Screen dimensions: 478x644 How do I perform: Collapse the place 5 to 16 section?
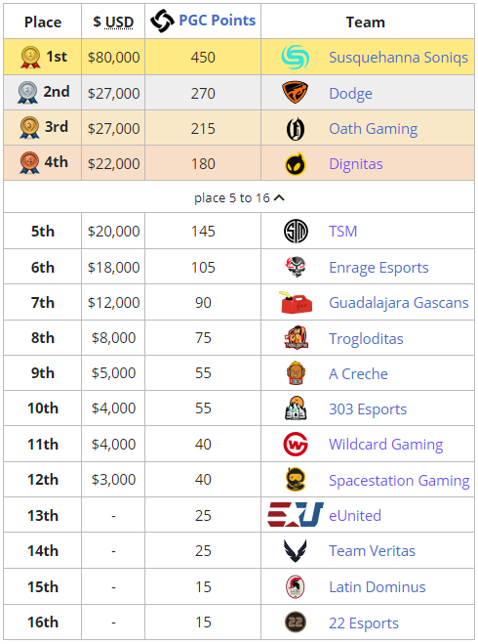click(x=239, y=198)
